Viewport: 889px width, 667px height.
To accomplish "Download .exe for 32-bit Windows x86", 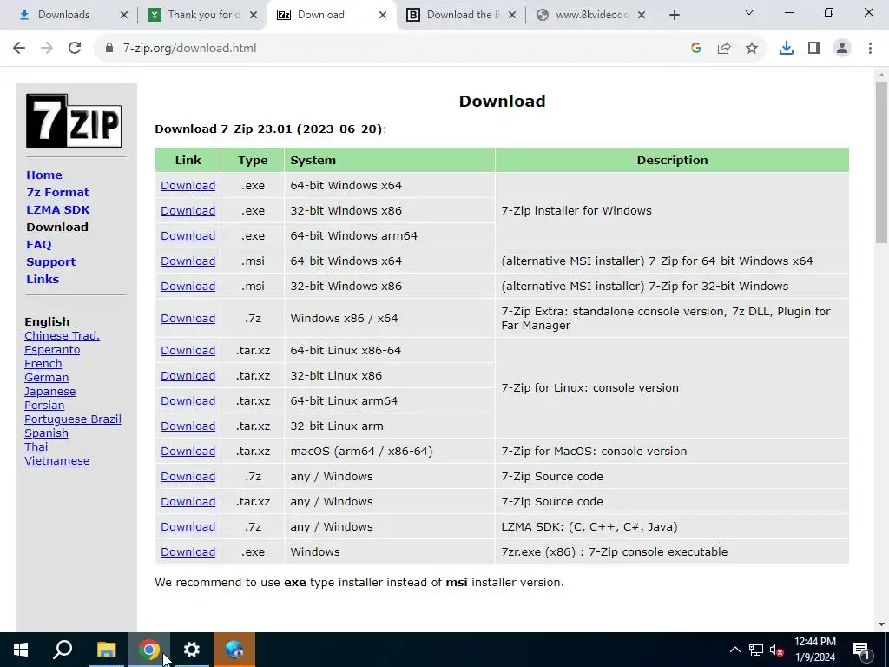I will point(188,210).
